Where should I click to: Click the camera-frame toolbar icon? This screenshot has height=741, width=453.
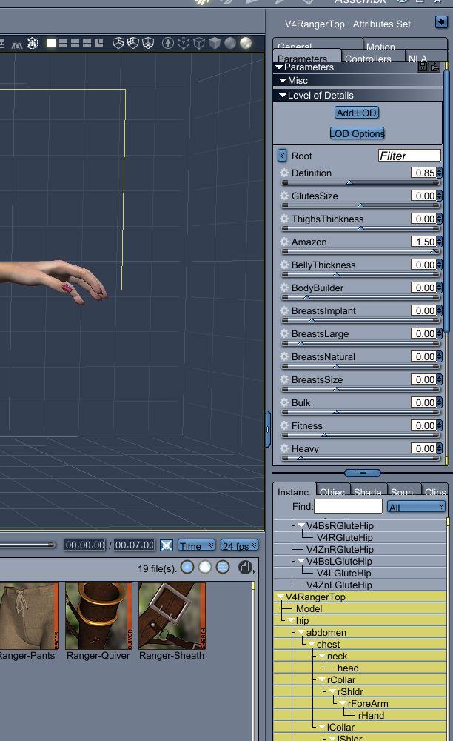[32, 44]
